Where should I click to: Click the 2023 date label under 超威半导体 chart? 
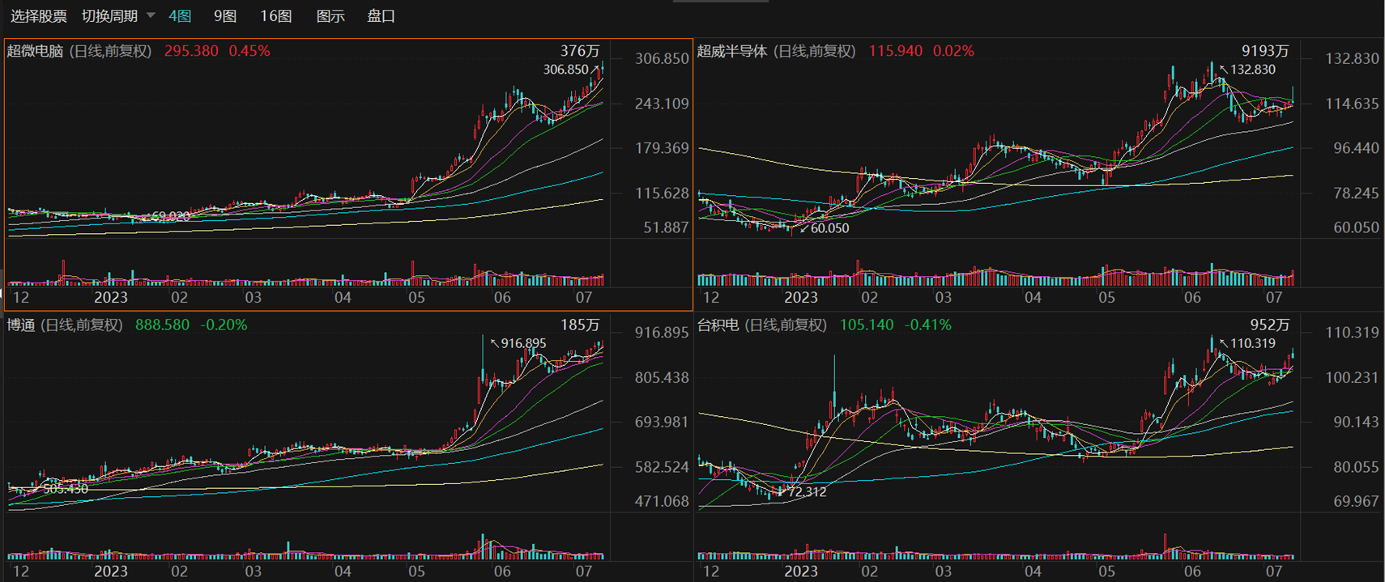coord(801,297)
